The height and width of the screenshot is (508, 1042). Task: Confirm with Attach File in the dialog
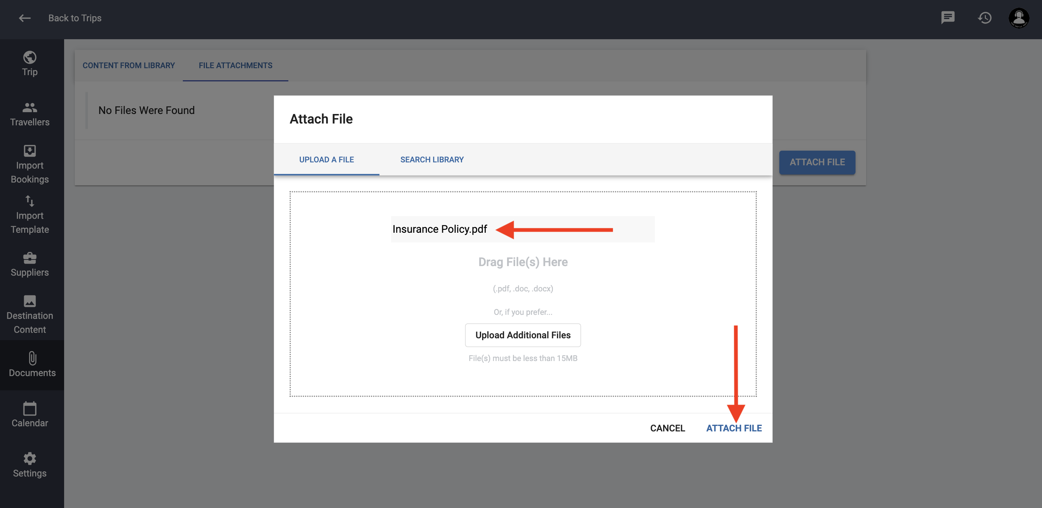coord(734,428)
